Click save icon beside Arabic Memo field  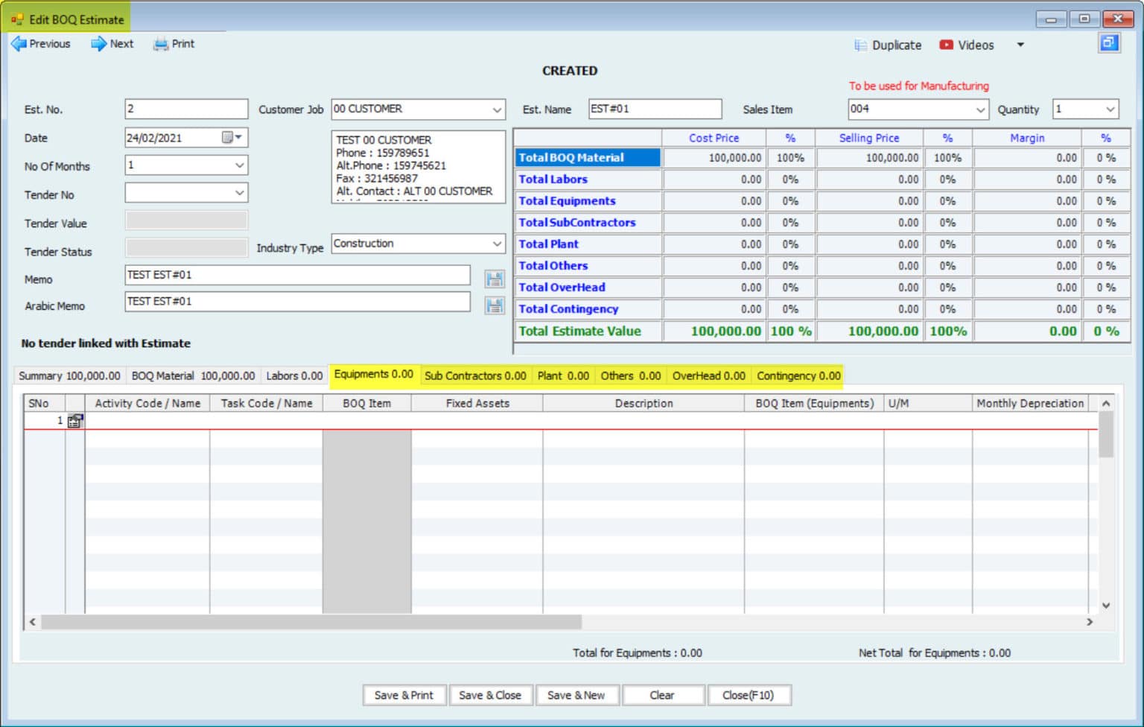coord(495,305)
